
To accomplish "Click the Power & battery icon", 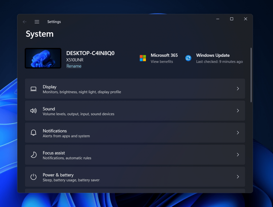I will click(33, 177).
